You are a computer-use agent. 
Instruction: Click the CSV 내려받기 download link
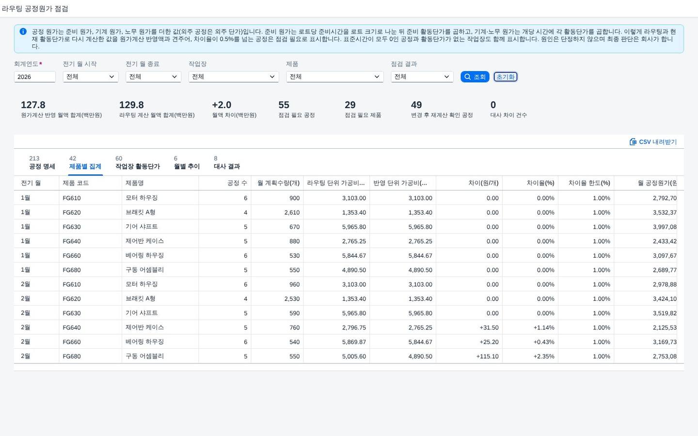653,141
